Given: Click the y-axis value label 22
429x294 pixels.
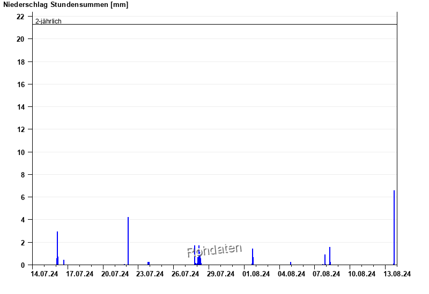Looking at the screenshot, I should (x=21, y=17).
